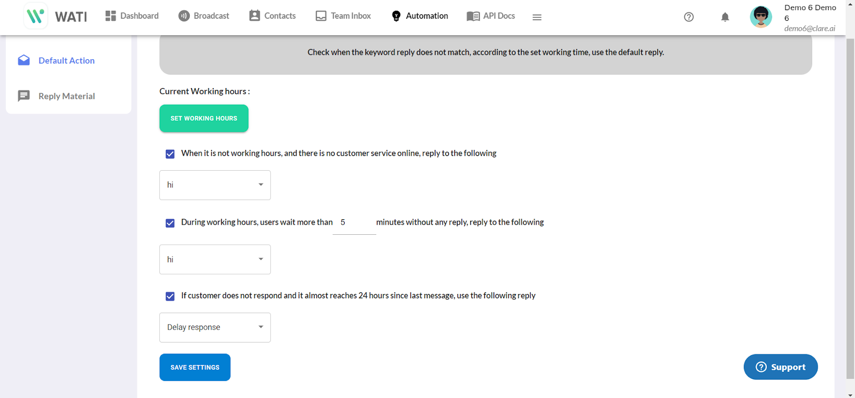Click the Save Settings button
Screen dimensions: 855x398
coord(195,368)
